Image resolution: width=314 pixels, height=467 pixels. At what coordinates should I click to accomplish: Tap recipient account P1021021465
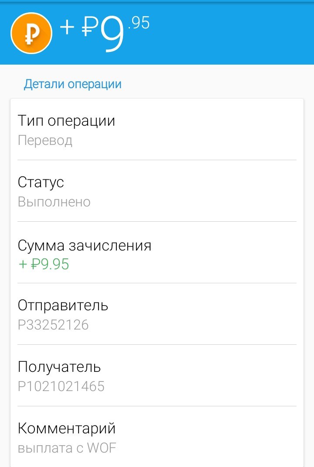[x=61, y=387]
